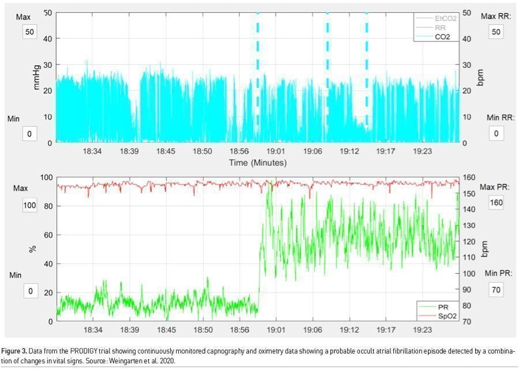Screen dimensions: 519x376
Task: Click the 19:23 tick label on the lower chart
Action: (x=422, y=330)
